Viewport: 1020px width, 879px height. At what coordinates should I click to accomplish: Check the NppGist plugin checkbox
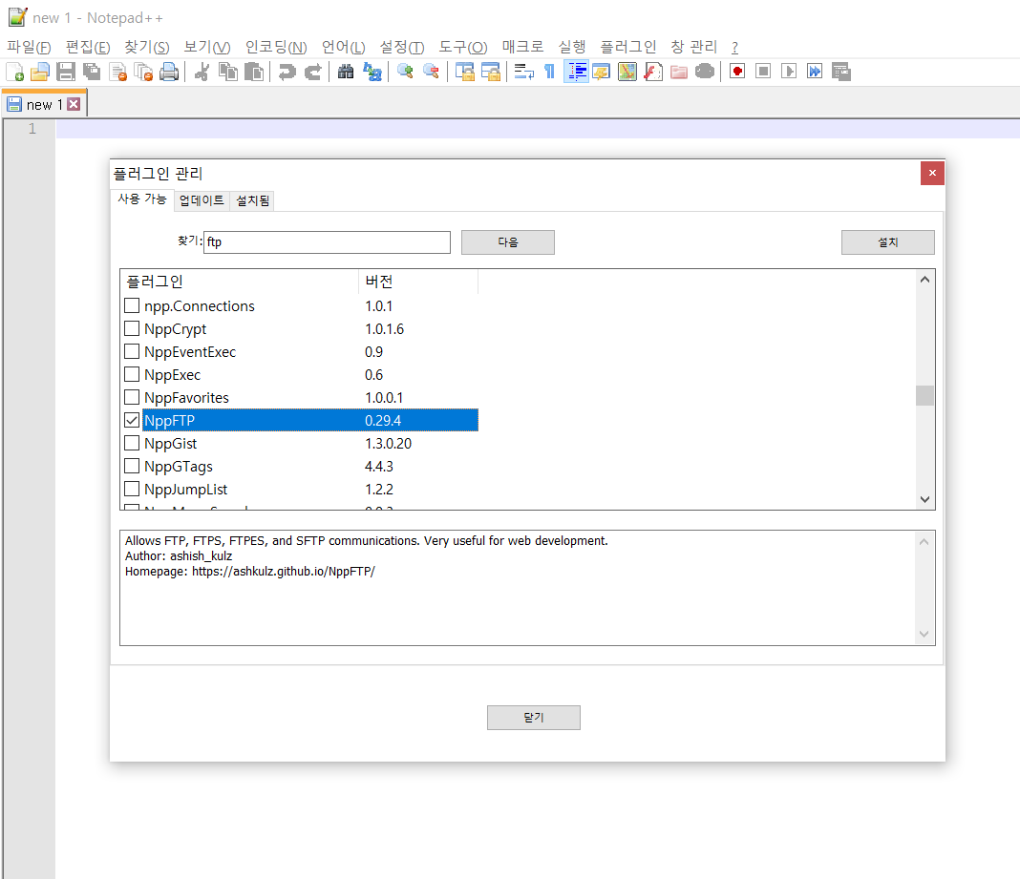point(132,443)
